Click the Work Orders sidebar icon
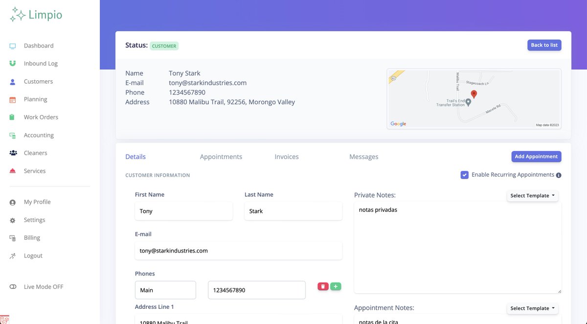This screenshot has width=587, height=324. tap(12, 117)
